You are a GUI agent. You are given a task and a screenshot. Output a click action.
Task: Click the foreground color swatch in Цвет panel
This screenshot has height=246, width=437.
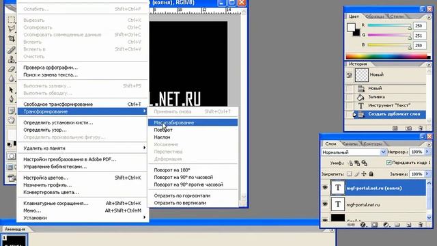[x=351, y=27]
